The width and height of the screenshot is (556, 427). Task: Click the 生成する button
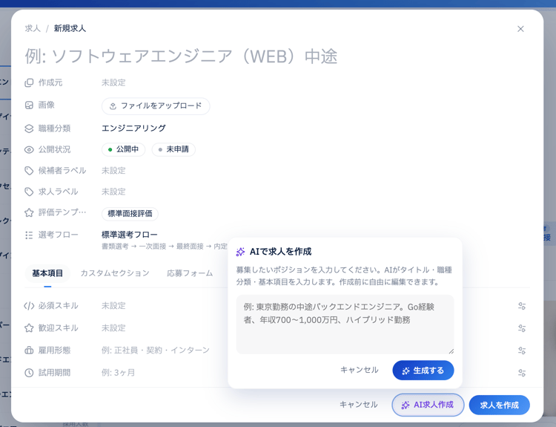(423, 370)
